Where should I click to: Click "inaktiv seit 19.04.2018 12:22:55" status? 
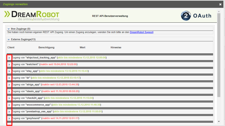point(58,64)
